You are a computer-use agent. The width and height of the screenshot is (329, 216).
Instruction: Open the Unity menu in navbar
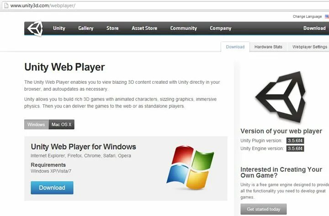coord(59,28)
